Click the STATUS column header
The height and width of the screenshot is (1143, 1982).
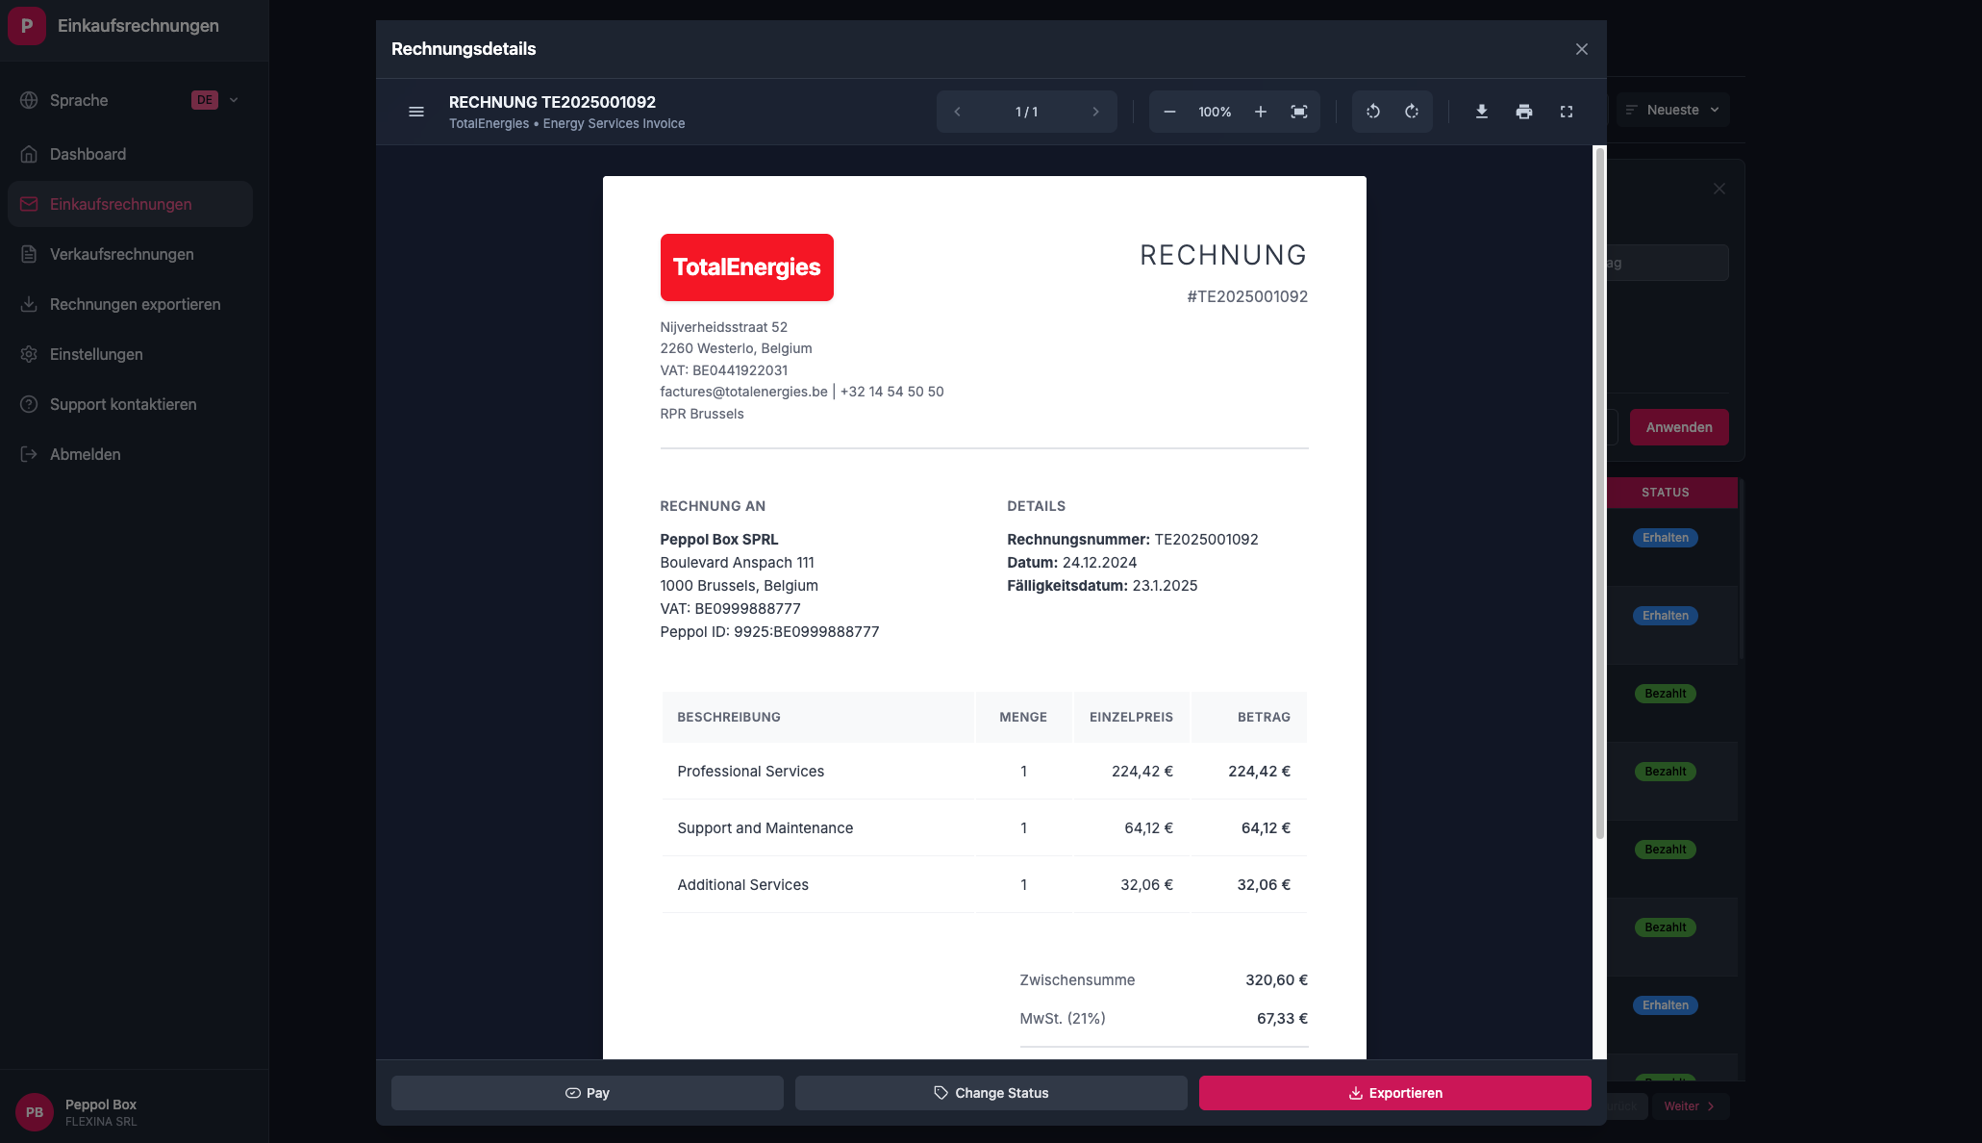[1666, 493]
